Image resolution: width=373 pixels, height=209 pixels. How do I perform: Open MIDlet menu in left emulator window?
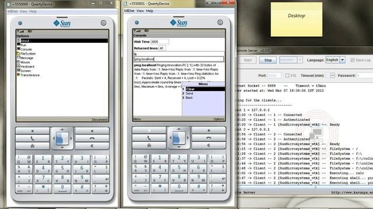(x=13, y=12)
